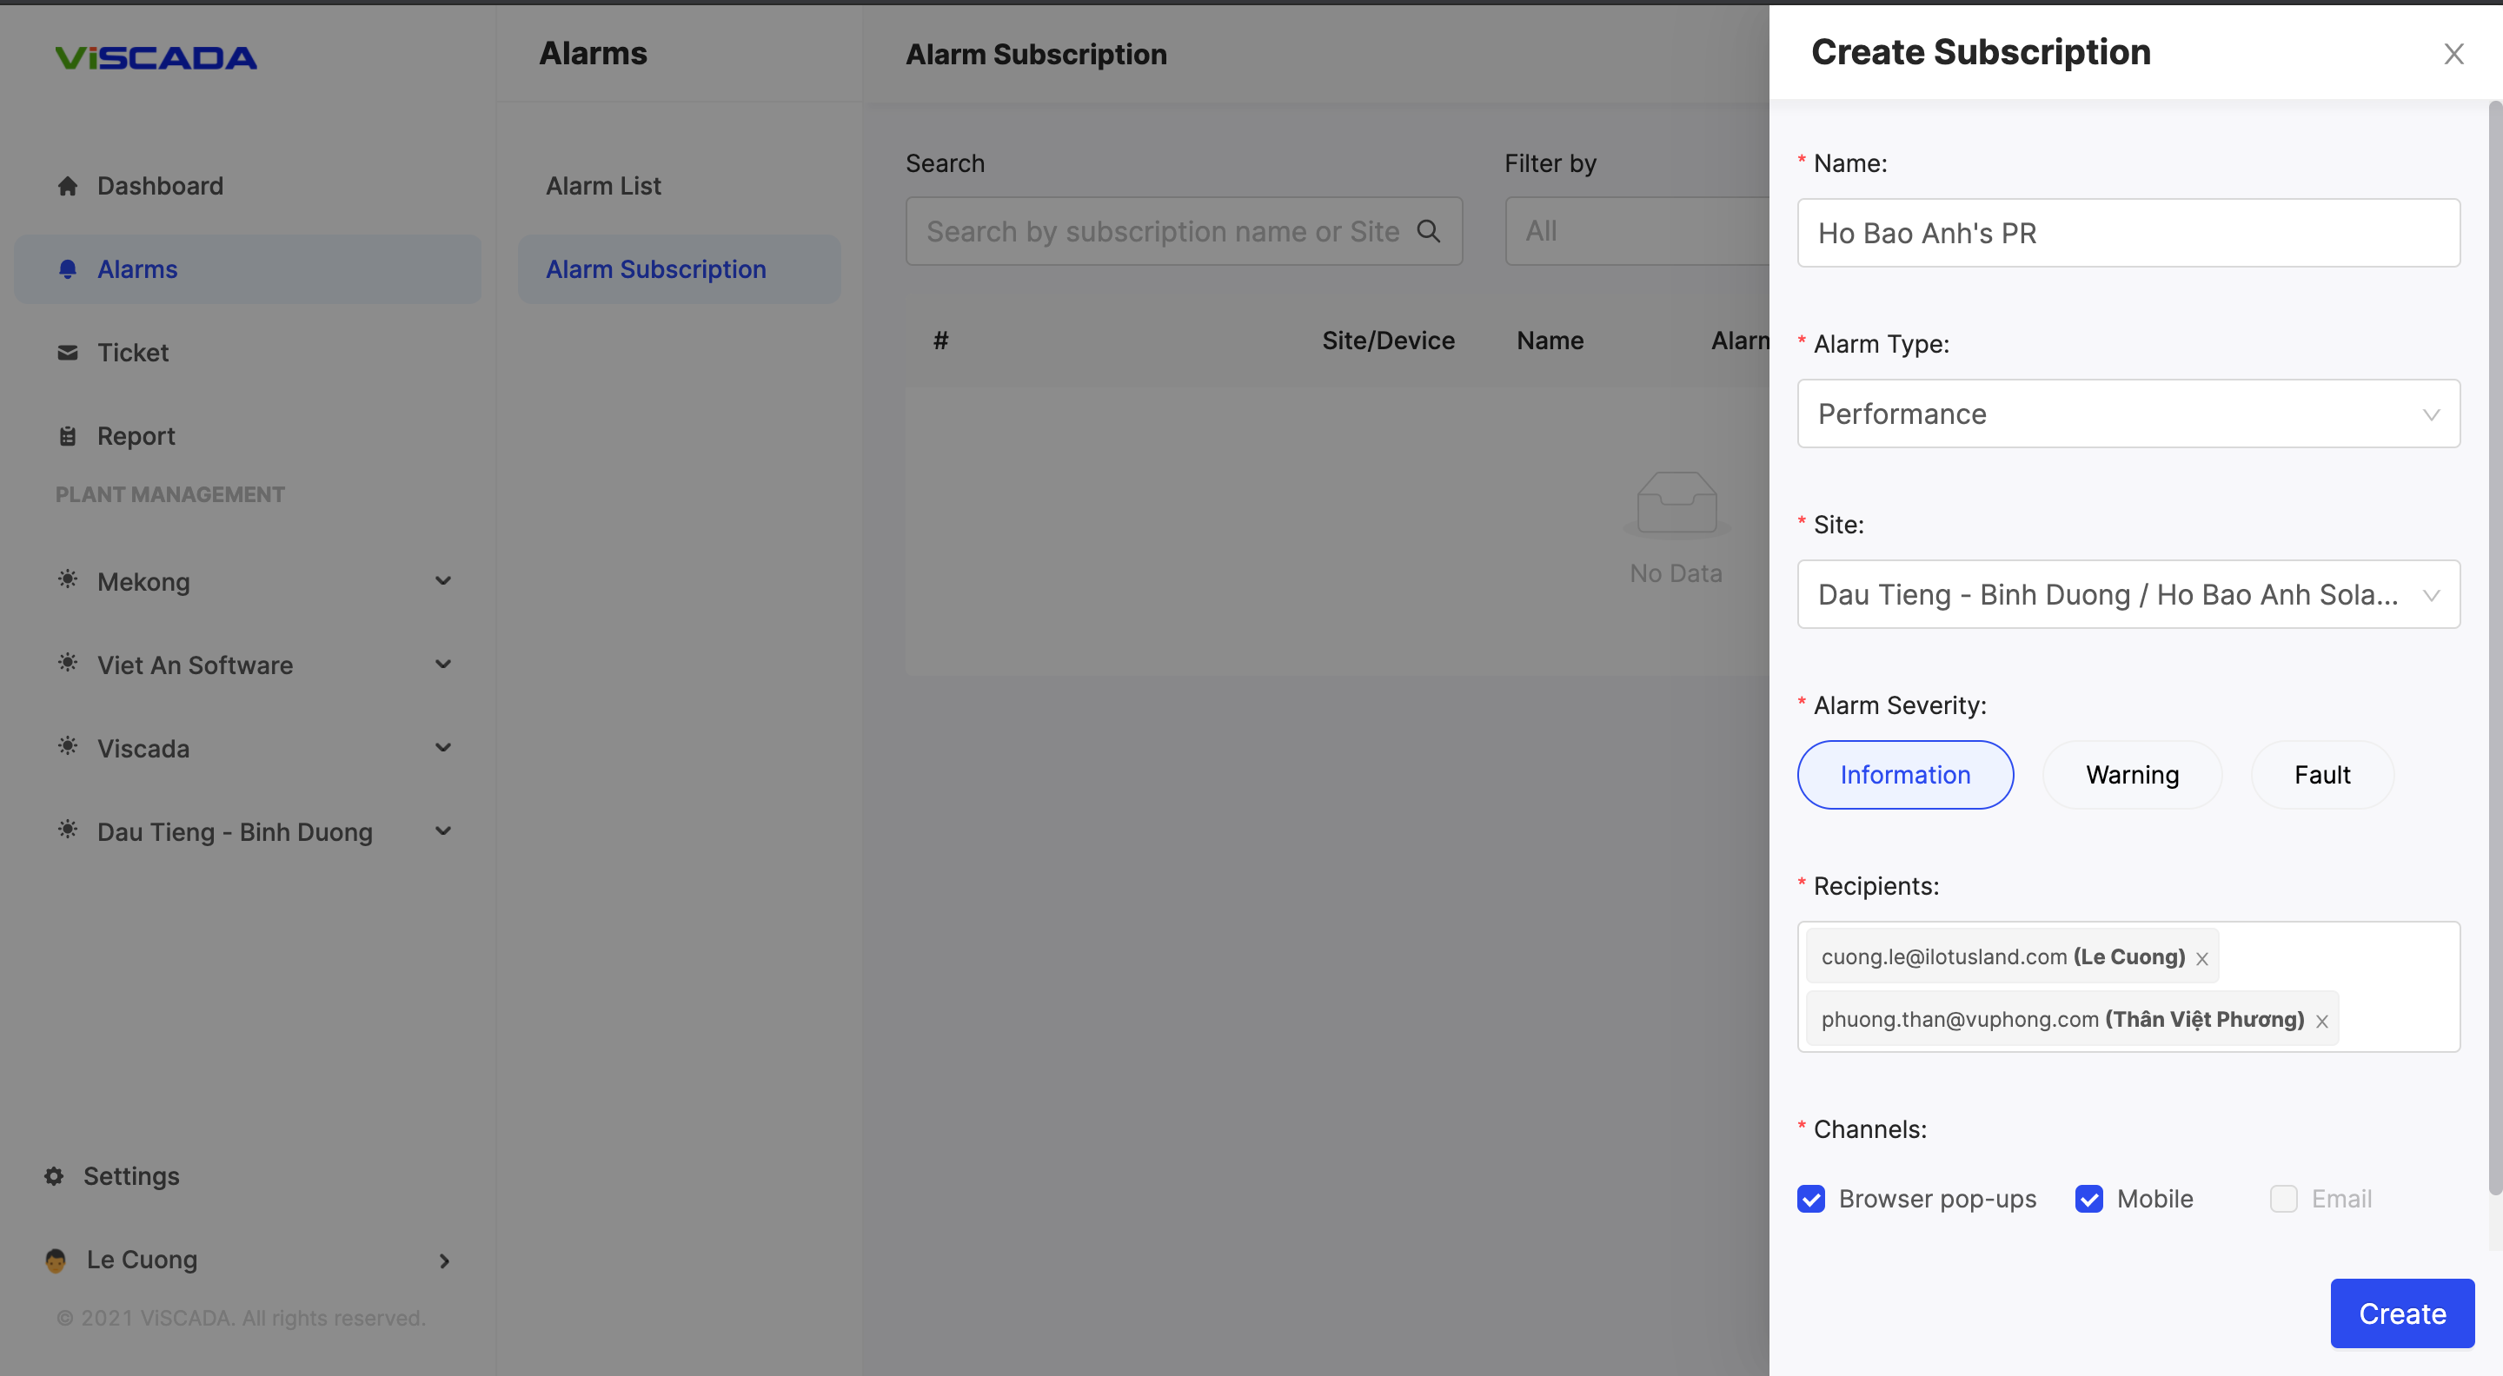This screenshot has height=1376, width=2503.
Task: Uncheck the Browser pop-ups checkbox
Action: click(x=1811, y=1198)
